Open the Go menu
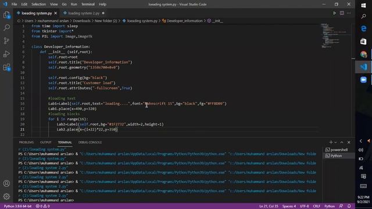 pos(64,4)
